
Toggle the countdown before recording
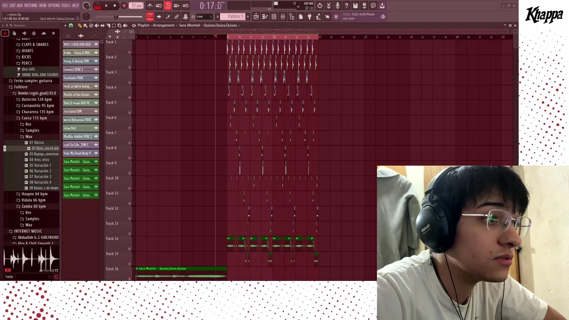(x=168, y=5)
